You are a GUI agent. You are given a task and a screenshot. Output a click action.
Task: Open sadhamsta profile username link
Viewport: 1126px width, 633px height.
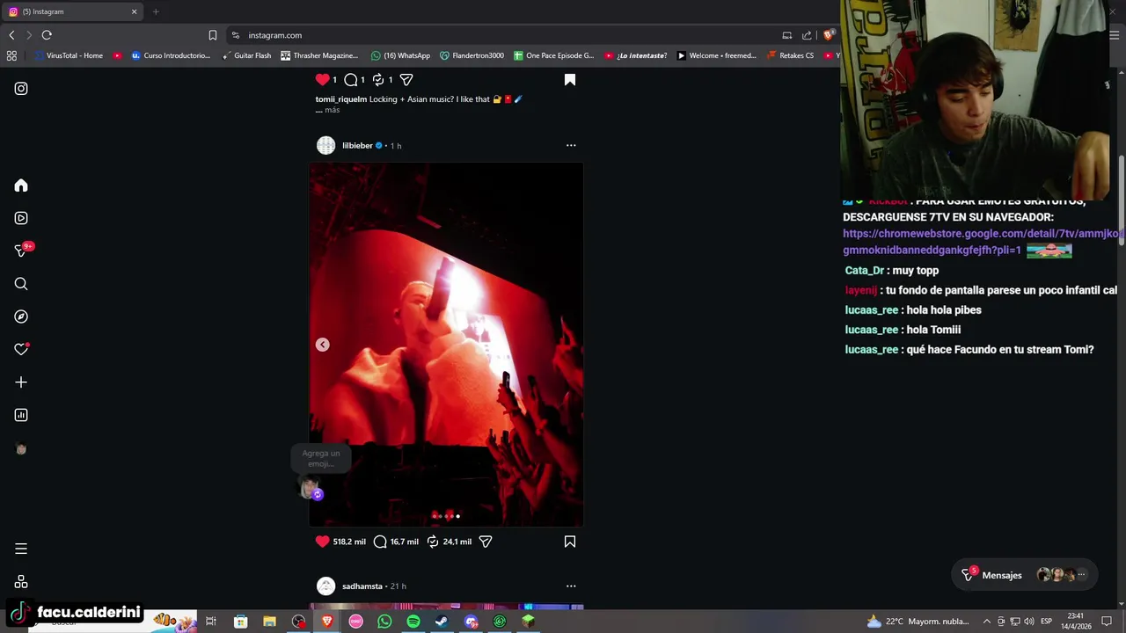(362, 586)
